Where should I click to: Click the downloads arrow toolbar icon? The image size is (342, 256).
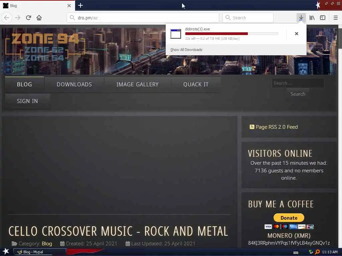point(301,18)
